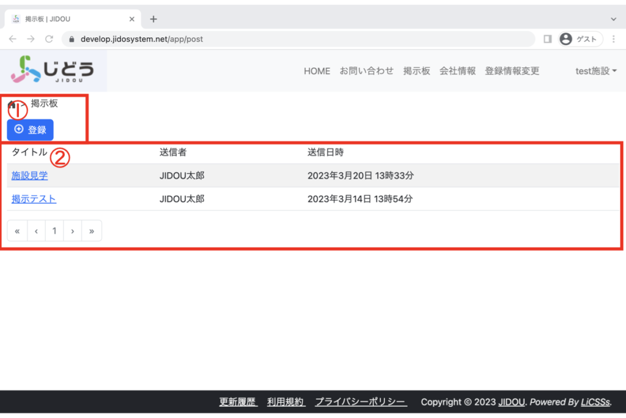The image size is (626, 418).
Task: Toggle the browser side panel icon
Action: 547,39
